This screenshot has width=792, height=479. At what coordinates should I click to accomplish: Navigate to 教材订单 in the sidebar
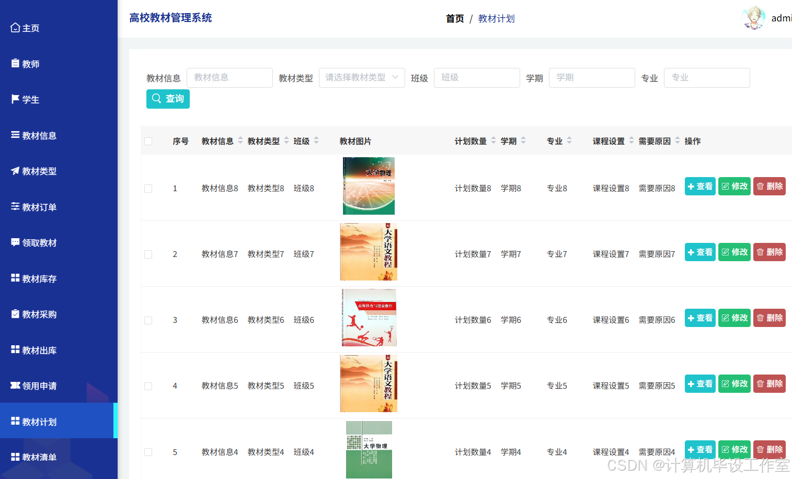(59, 207)
